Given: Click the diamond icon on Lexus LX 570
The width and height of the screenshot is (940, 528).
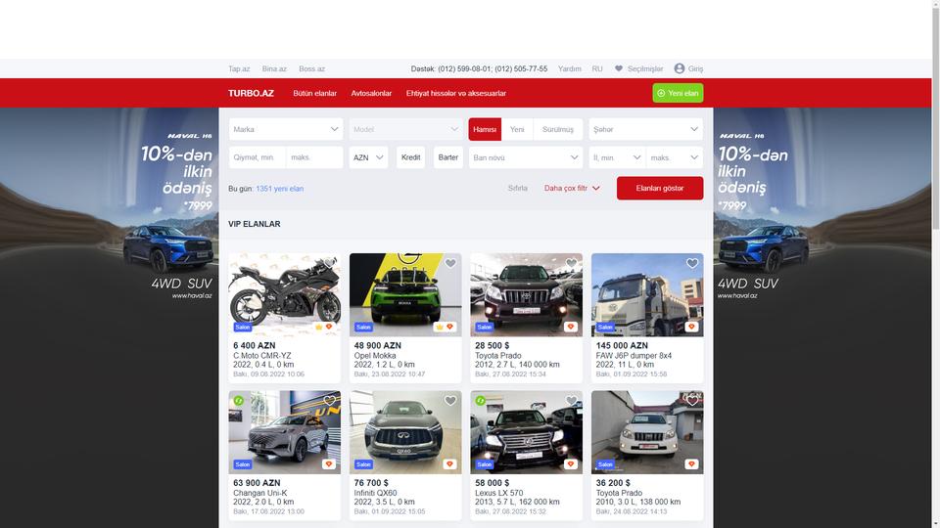Looking at the screenshot, I should click(x=570, y=463).
